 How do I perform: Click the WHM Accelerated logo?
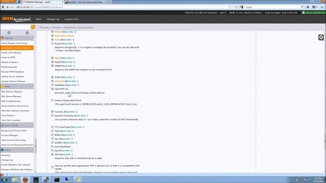coord(16,19)
